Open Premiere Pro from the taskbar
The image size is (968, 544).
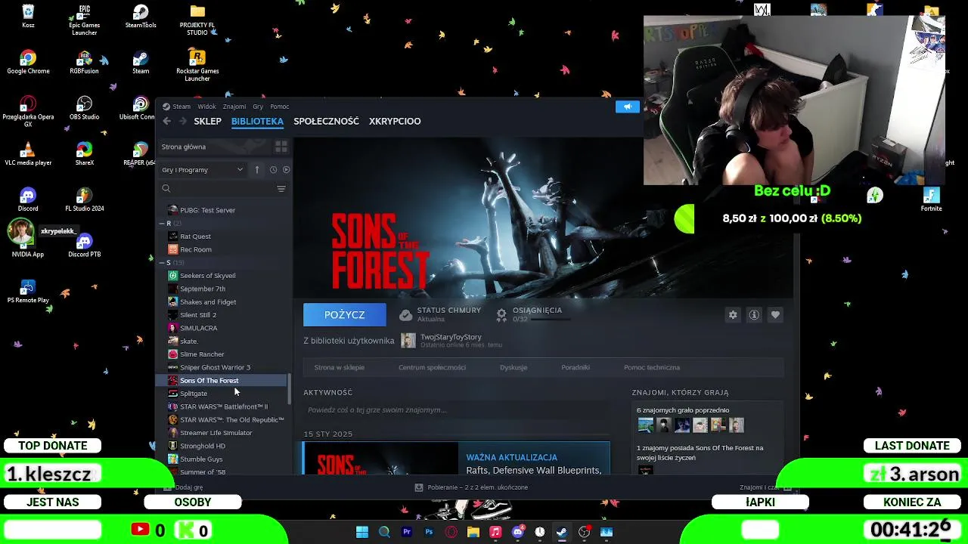point(407,532)
